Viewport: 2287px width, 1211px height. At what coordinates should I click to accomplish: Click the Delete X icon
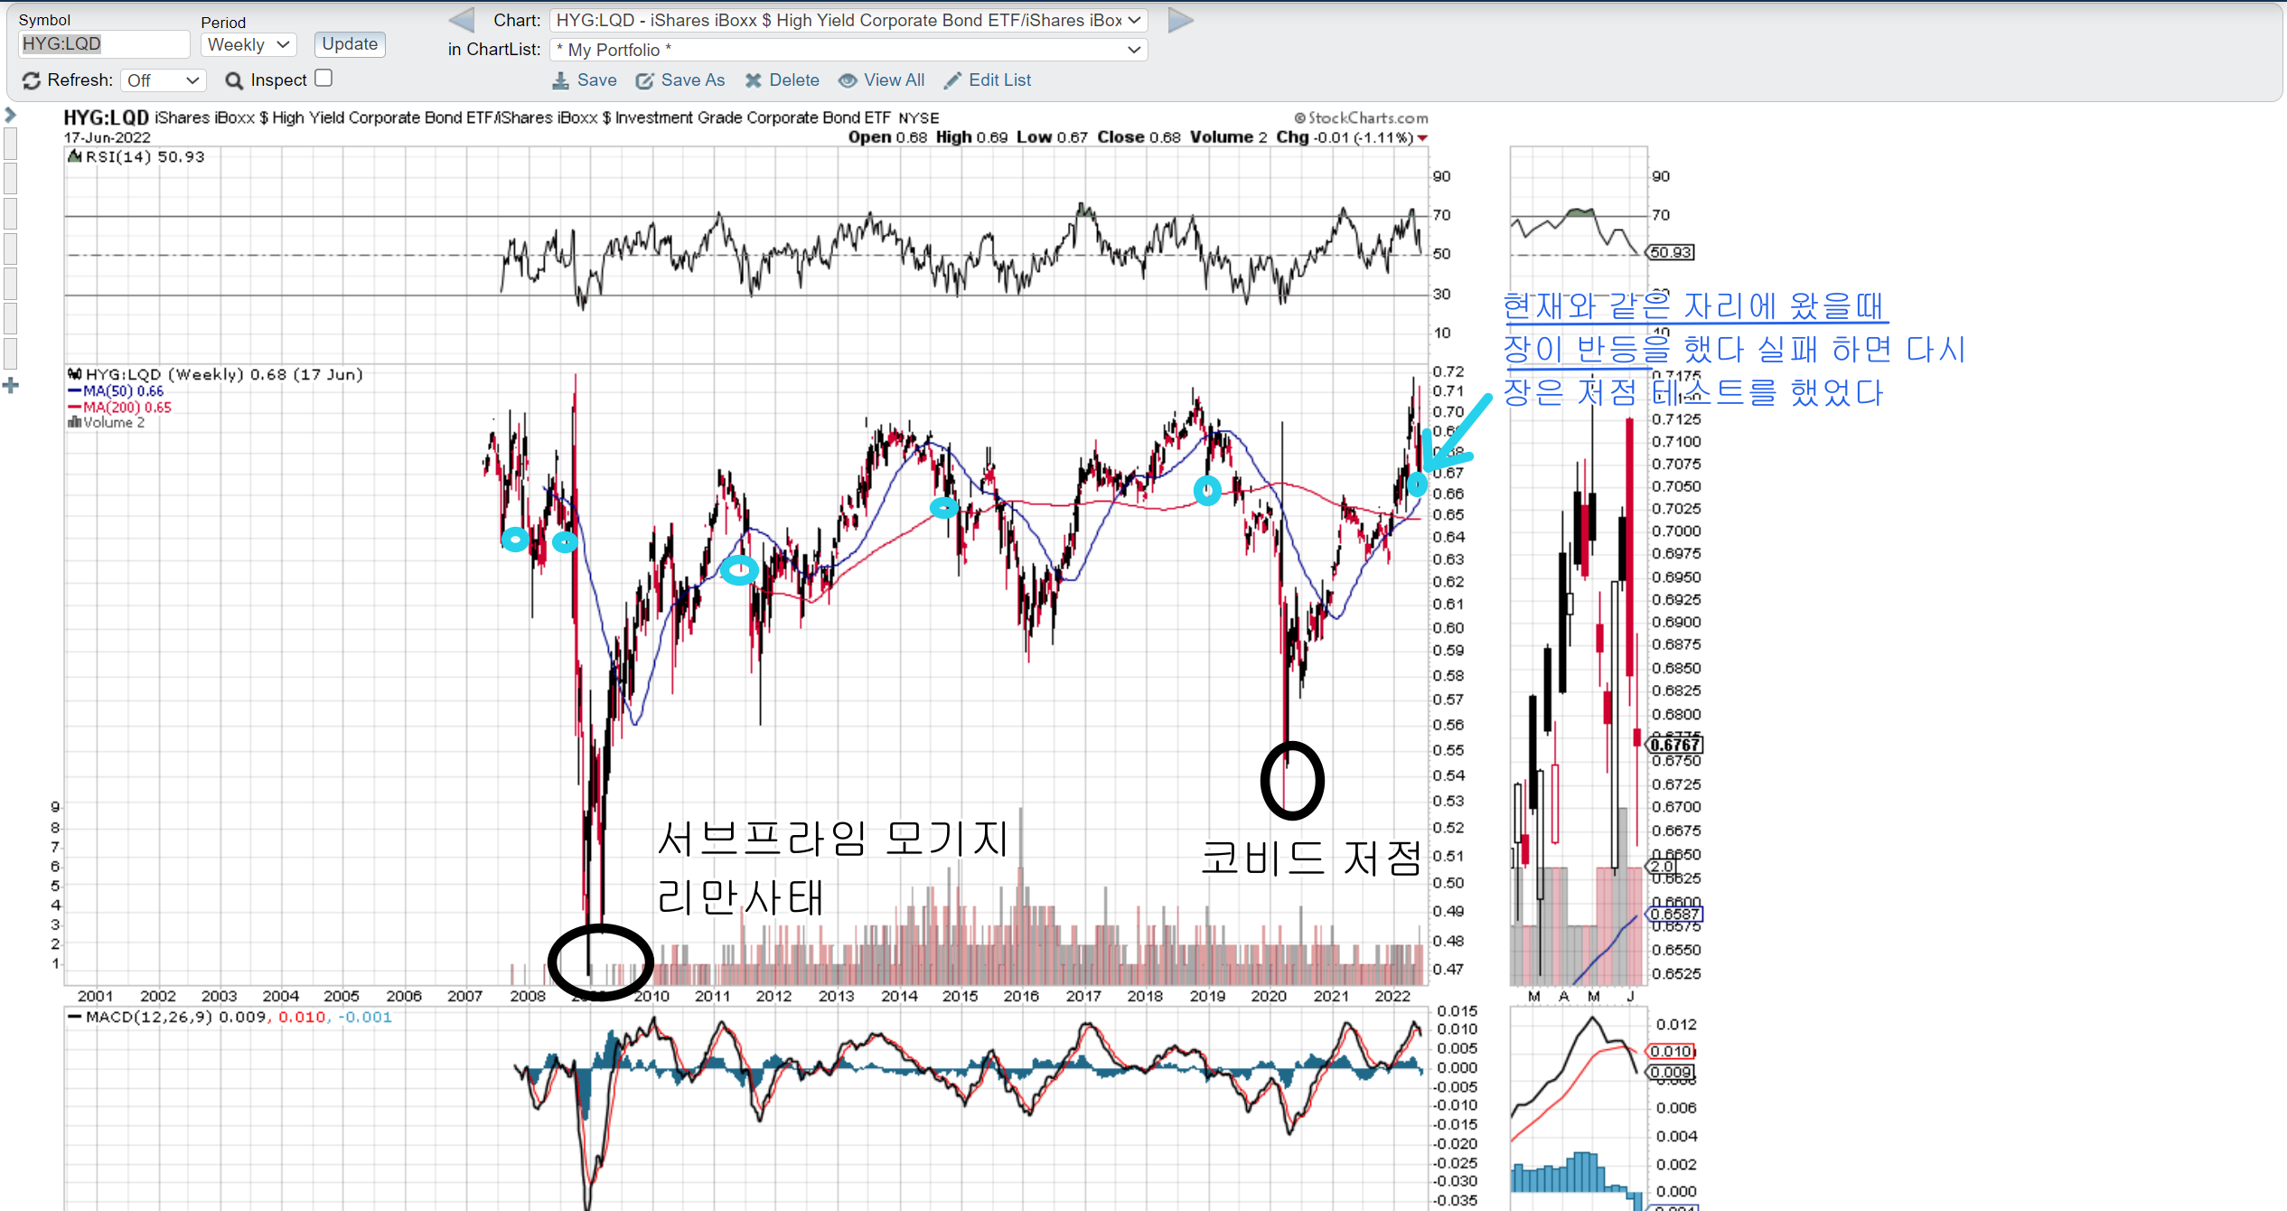pos(753,80)
